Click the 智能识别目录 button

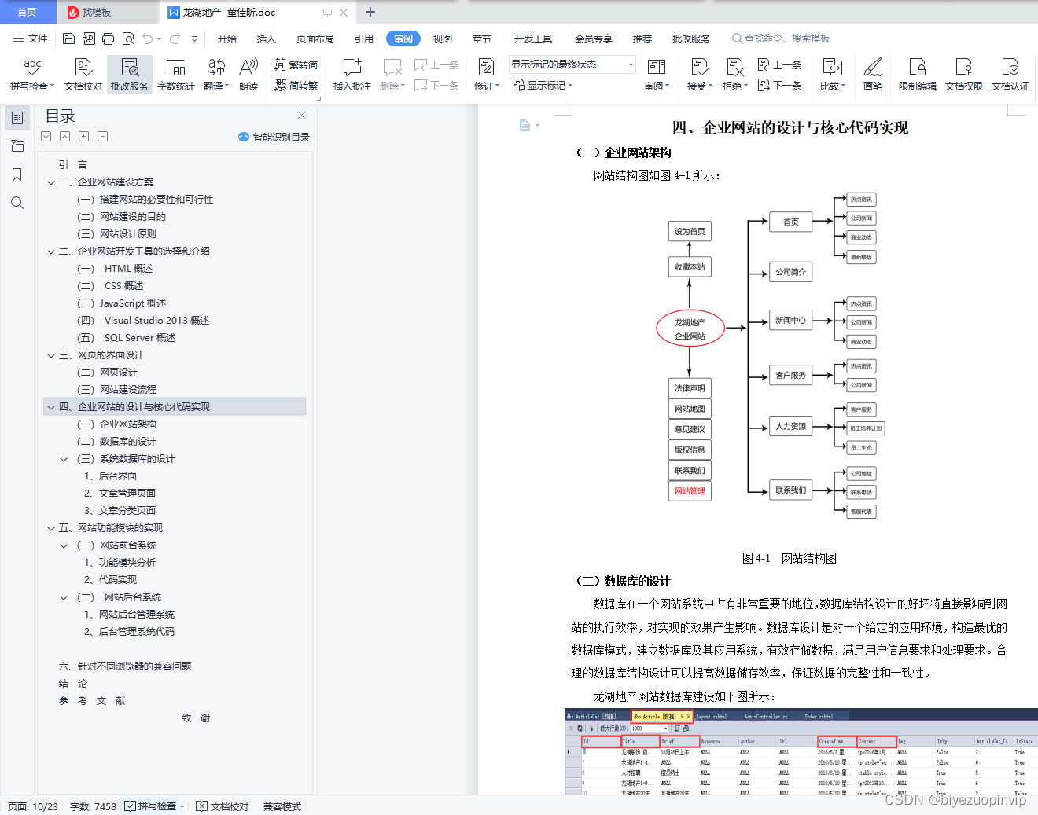[274, 136]
